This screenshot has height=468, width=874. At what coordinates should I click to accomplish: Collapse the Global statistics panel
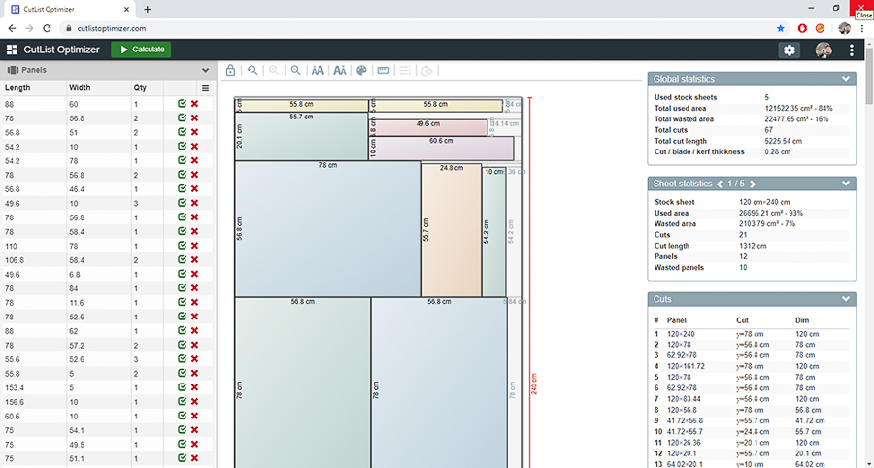click(846, 79)
